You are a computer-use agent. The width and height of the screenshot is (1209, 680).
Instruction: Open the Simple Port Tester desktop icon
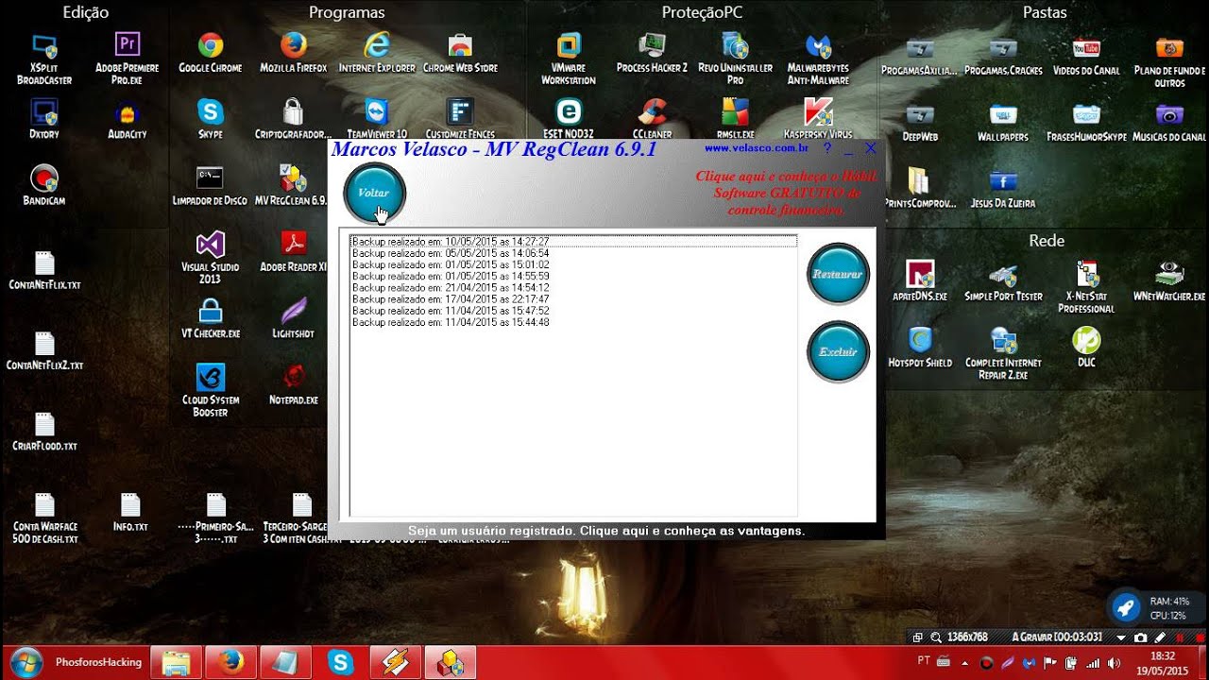coord(1003,281)
